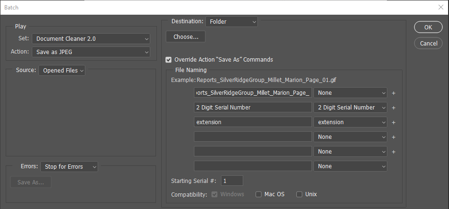Click the Starting Serial # input field
The height and width of the screenshot is (209, 449).
pos(232,181)
